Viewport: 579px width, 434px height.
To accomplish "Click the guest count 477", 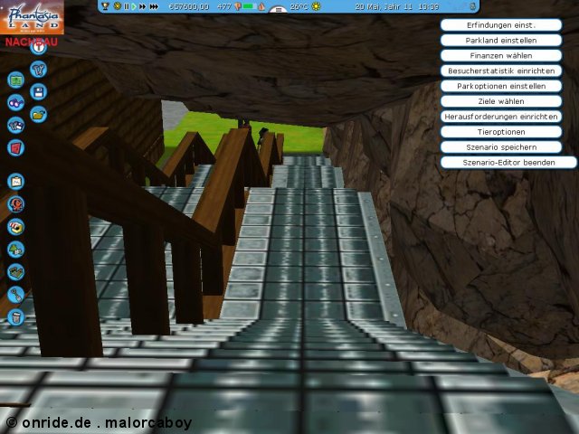I will 224,6.
